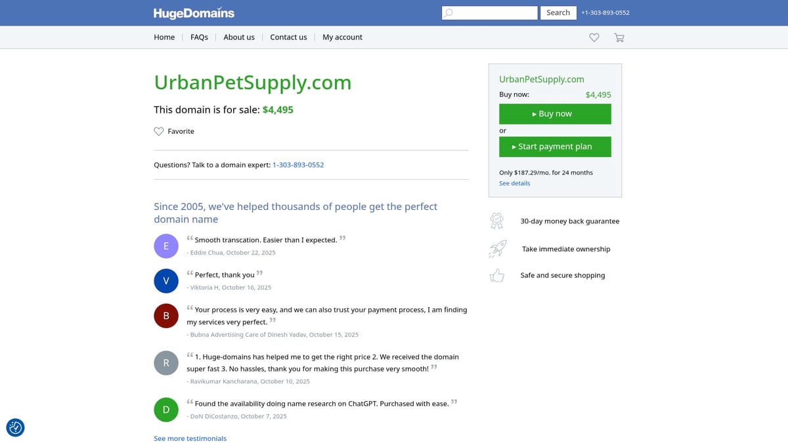This screenshot has height=443, width=788.
Task: Select Contact us in the navigation
Action: (x=288, y=37)
